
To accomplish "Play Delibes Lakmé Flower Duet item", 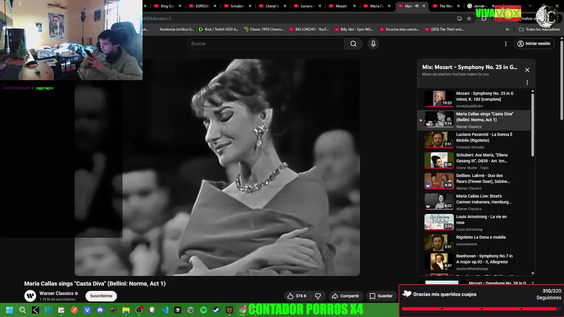I will (x=474, y=181).
